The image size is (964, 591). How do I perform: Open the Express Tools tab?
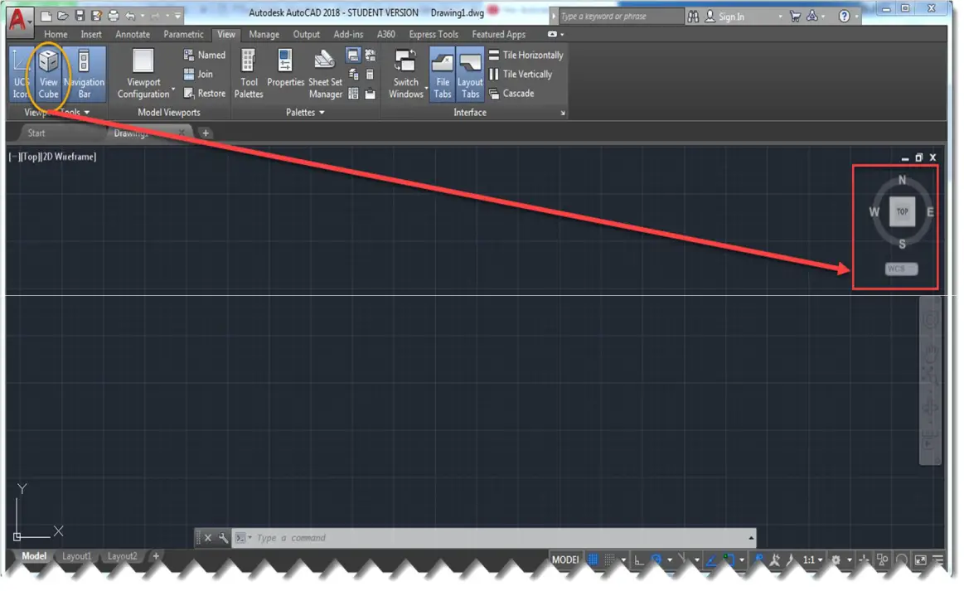click(x=434, y=35)
